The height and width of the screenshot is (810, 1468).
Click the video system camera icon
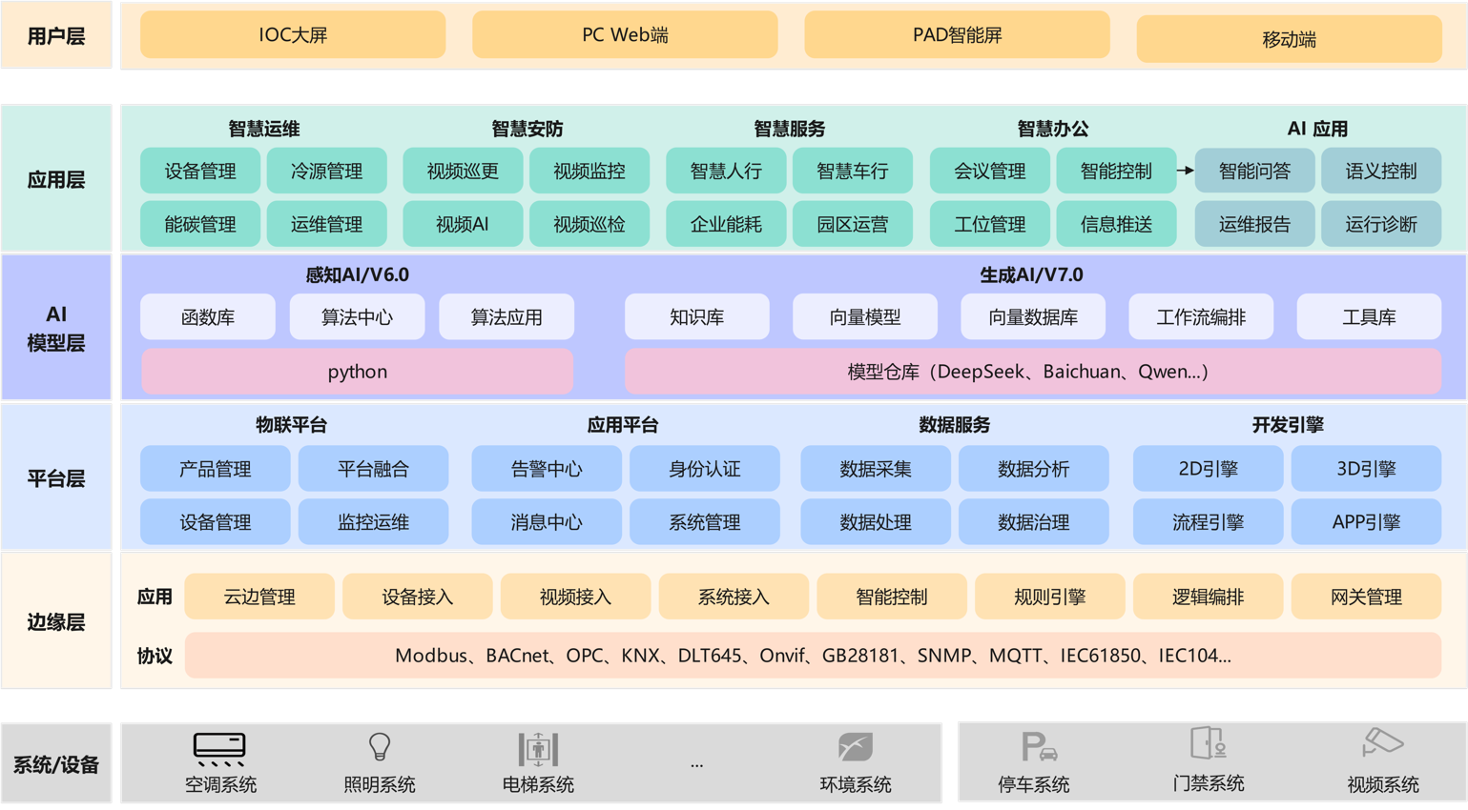pos(1382,742)
